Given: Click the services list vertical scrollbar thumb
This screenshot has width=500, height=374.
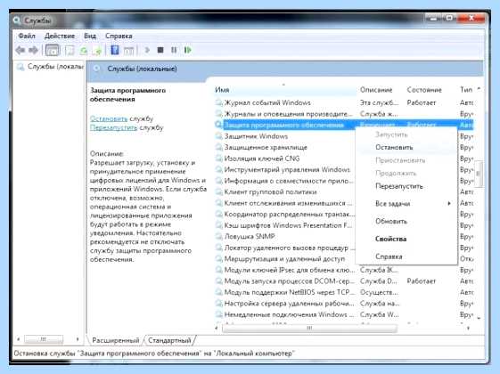Looking at the screenshot, I should coord(479,174).
